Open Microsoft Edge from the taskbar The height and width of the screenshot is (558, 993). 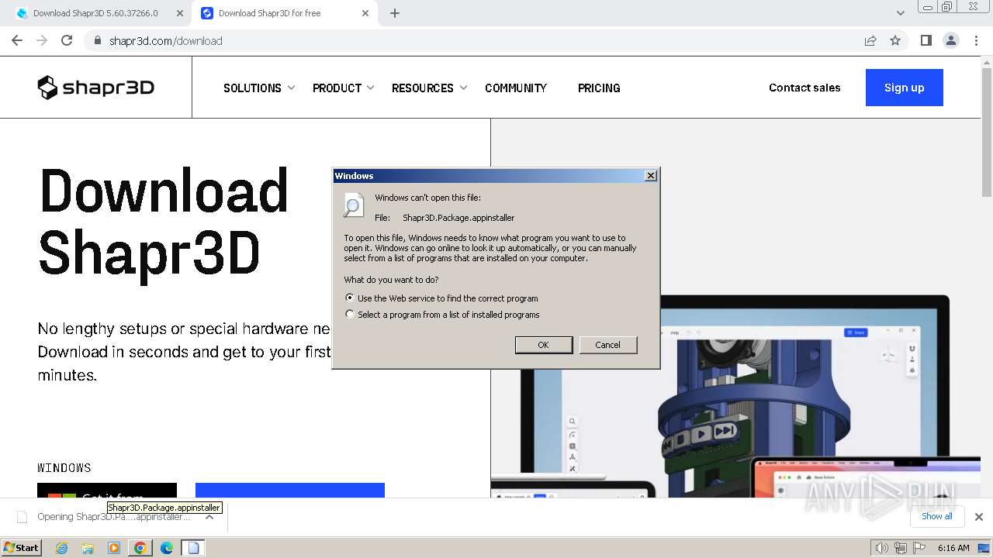167,548
